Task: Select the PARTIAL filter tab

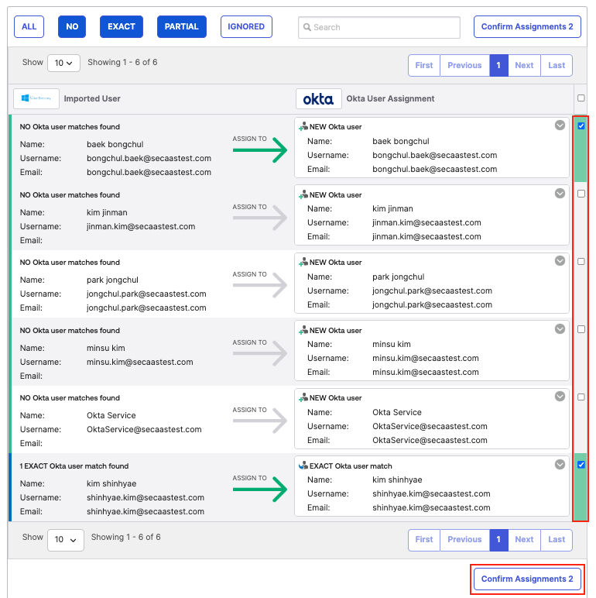Action: [x=181, y=27]
